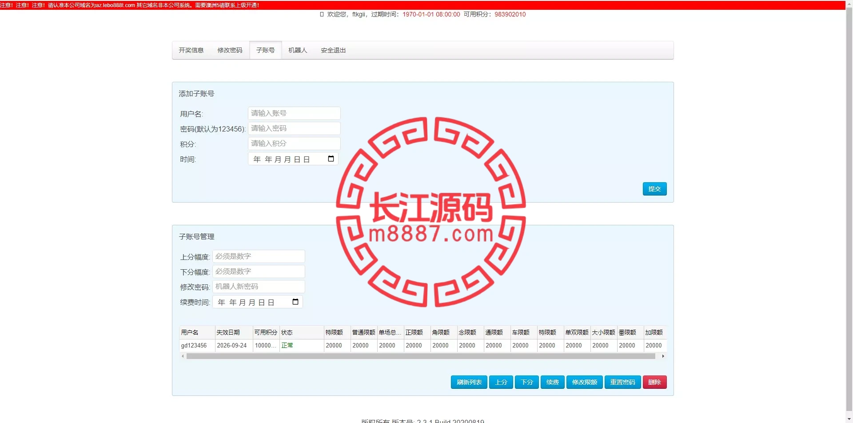Click horizontal scrollbar of sub-account table
The height and width of the screenshot is (423, 853).
(x=421, y=356)
